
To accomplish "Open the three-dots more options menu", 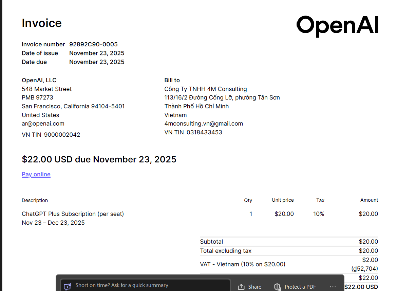I will click(x=333, y=287).
